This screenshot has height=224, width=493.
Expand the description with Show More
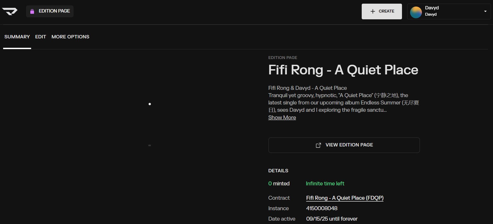click(x=282, y=117)
